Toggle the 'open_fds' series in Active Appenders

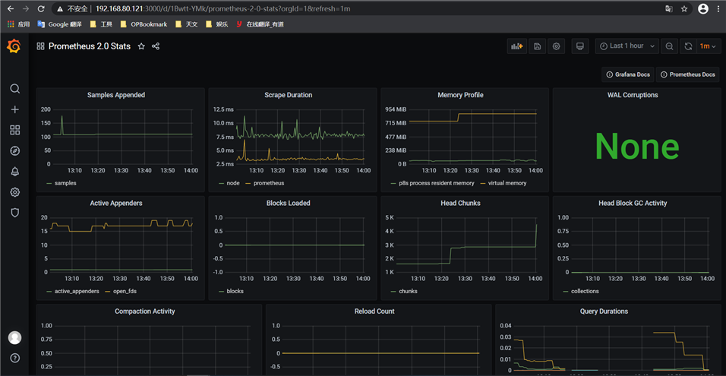[x=123, y=291]
